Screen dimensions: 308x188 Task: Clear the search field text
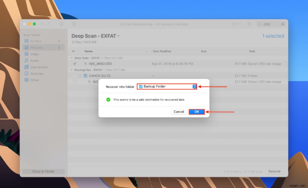283,24
